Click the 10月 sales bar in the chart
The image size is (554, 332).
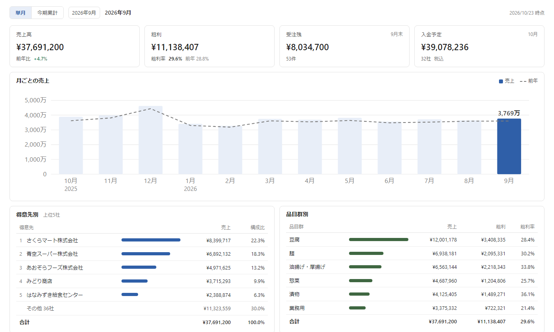point(71,145)
